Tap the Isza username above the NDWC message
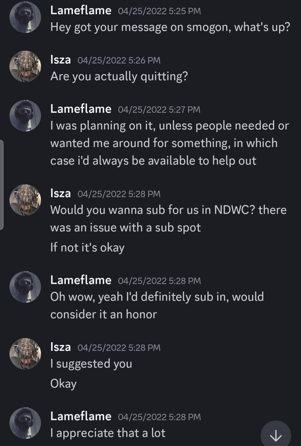301x446 pixels. 60,193
